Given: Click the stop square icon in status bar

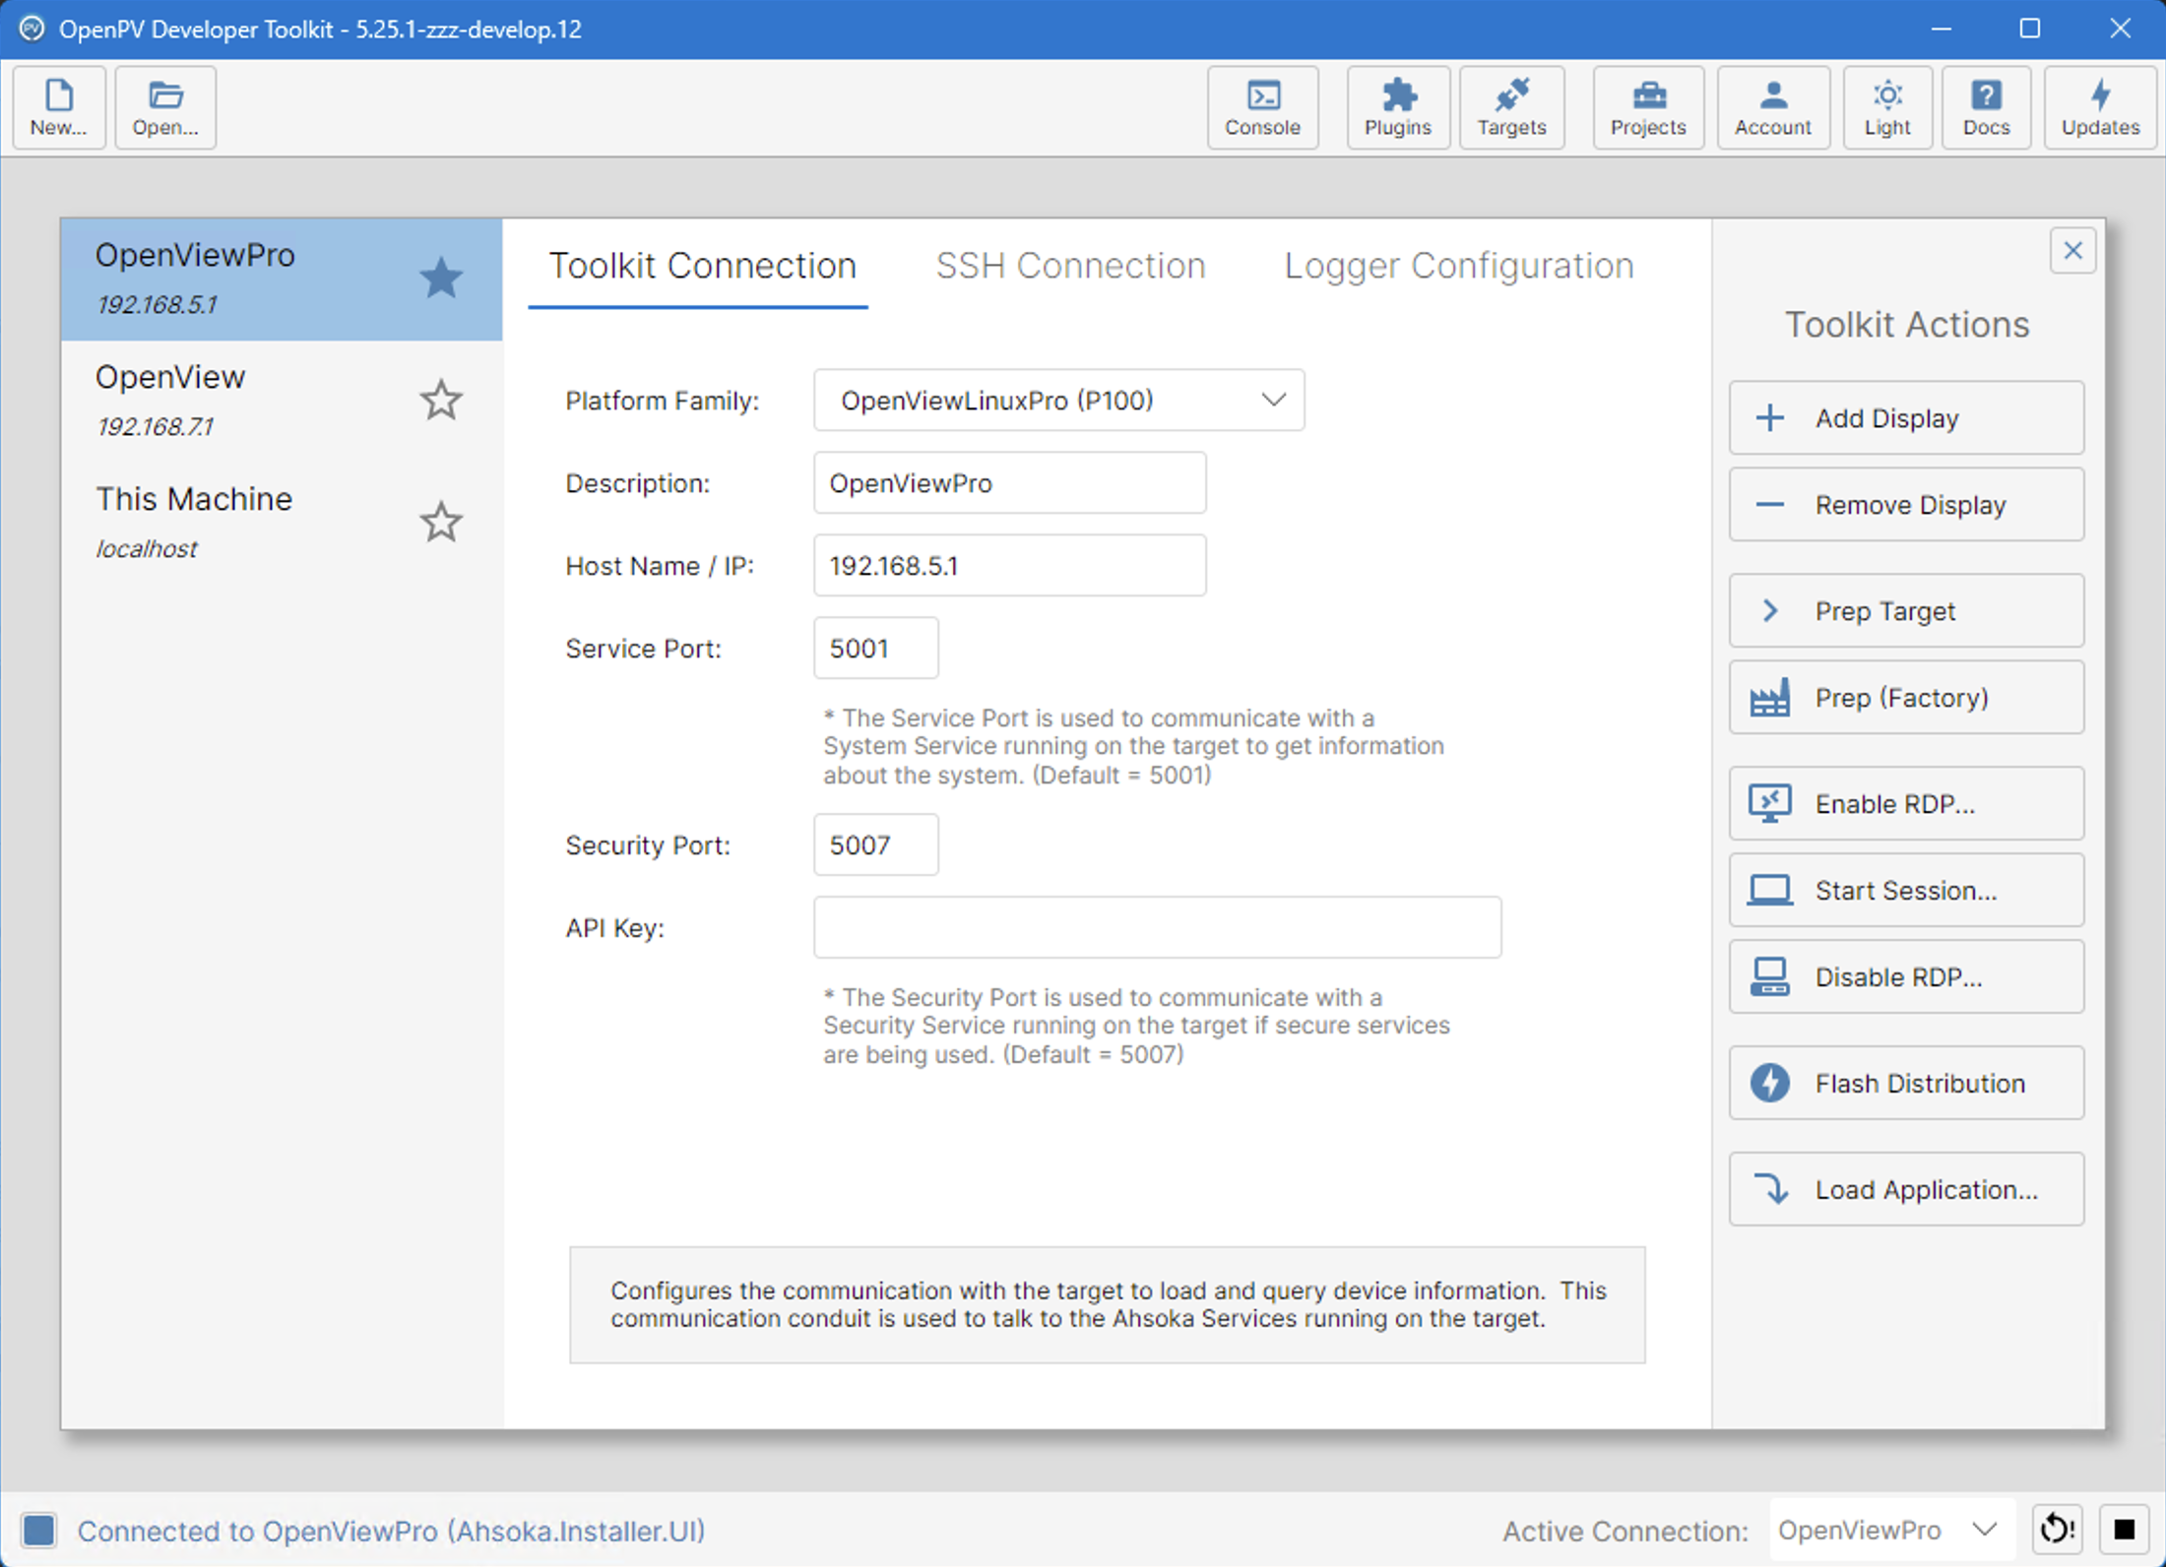Looking at the screenshot, I should (2124, 1530).
